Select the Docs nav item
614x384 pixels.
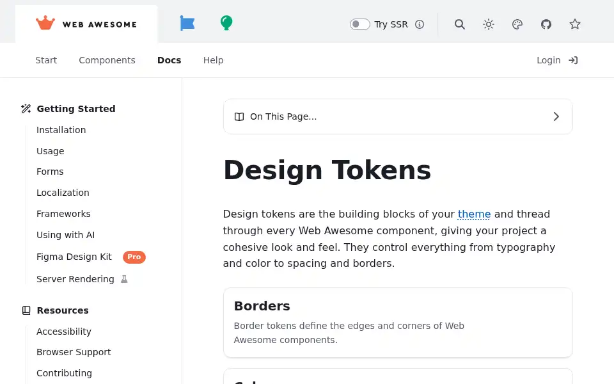169,60
